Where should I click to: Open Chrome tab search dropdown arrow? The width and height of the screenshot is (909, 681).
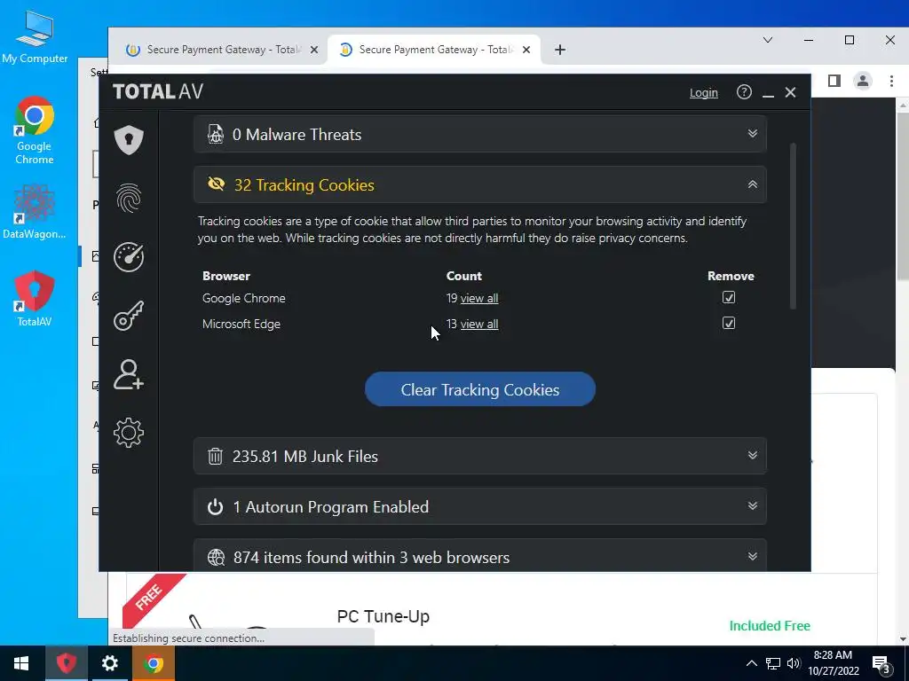pyautogui.click(x=768, y=40)
